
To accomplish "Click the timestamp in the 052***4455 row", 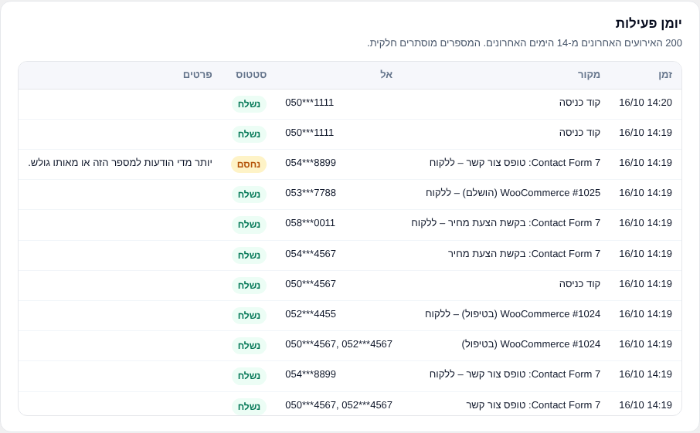I will tap(645, 314).
